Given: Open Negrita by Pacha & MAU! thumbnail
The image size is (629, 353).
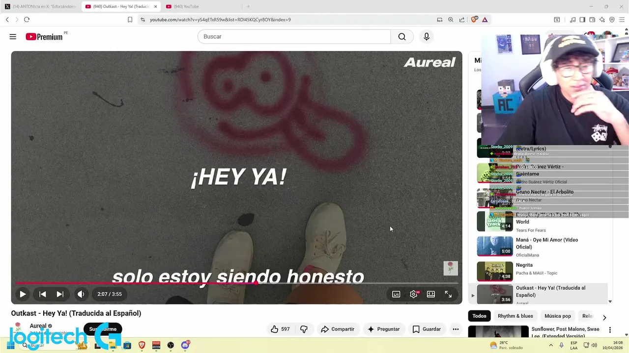Looking at the screenshot, I should coord(495,271).
